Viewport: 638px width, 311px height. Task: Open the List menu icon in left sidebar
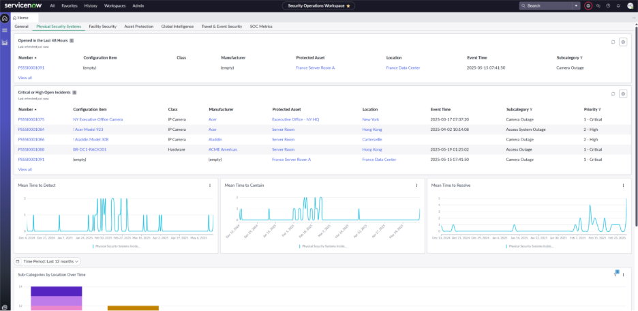[x=5, y=31]
